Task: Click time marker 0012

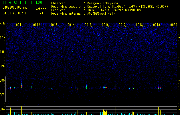Action: [37, 25]
